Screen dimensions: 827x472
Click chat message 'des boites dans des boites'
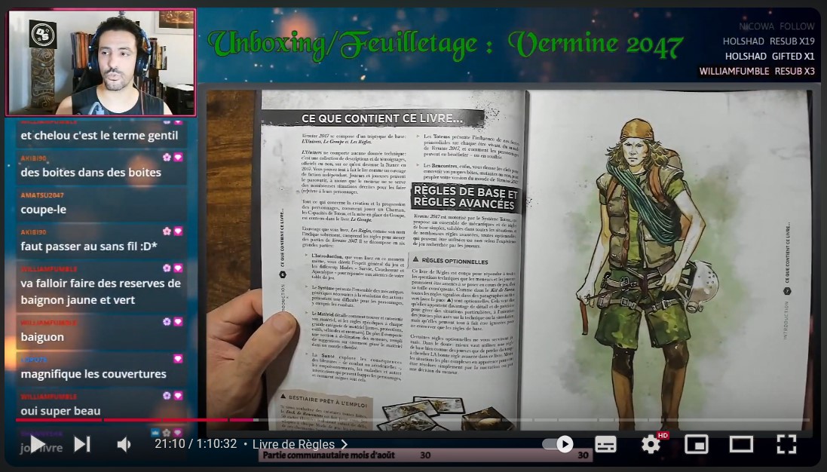click(90, 173)
